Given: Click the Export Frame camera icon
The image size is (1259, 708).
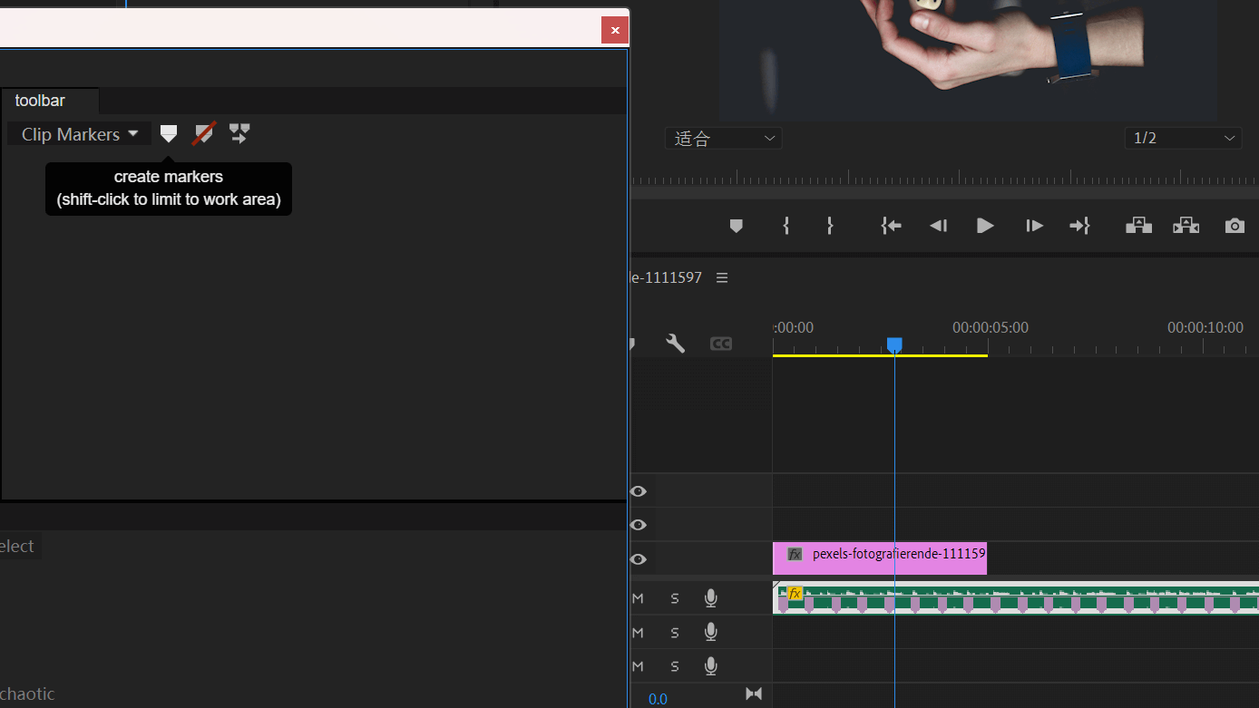Looking at the screenshot, I should click(1235, 226).
